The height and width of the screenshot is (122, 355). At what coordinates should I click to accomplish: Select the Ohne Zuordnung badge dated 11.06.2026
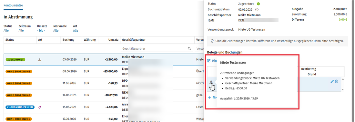tap(19, 83)
